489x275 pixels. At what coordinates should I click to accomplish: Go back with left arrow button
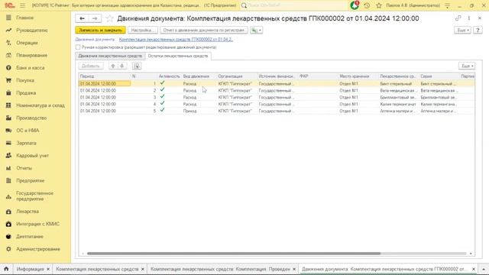82,18
